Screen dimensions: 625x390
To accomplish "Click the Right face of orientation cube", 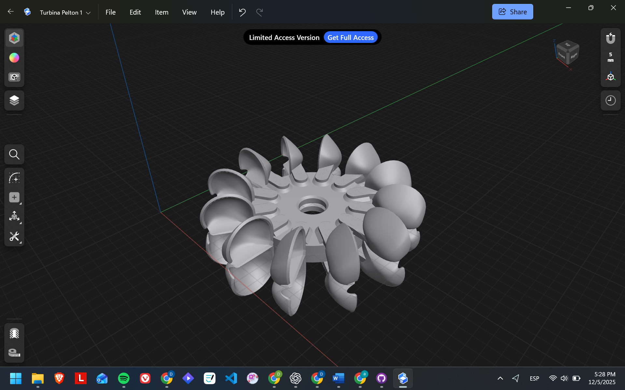I will pyautogui.click(x=574, y=56).
